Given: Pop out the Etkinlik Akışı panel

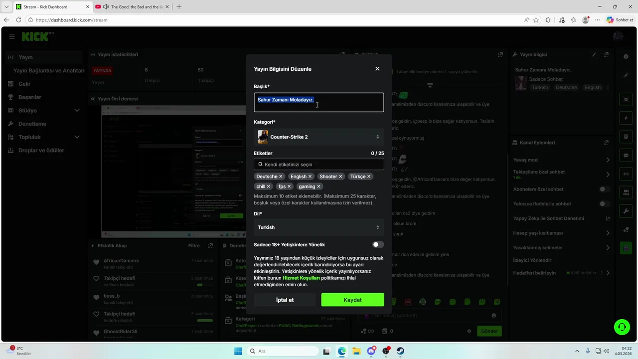Looking at the screenshot, I should tap(210, 246).
